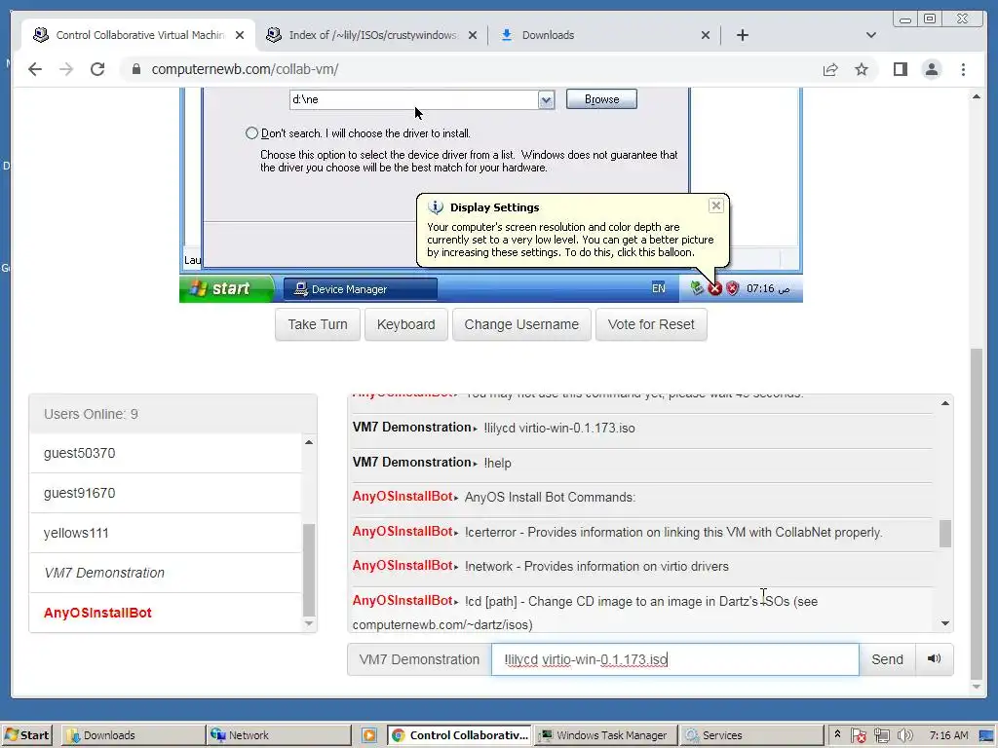Select Device Manager in the VM taskbar
Viewport: 998px width, 748px height.
click(x=361, y=289)
